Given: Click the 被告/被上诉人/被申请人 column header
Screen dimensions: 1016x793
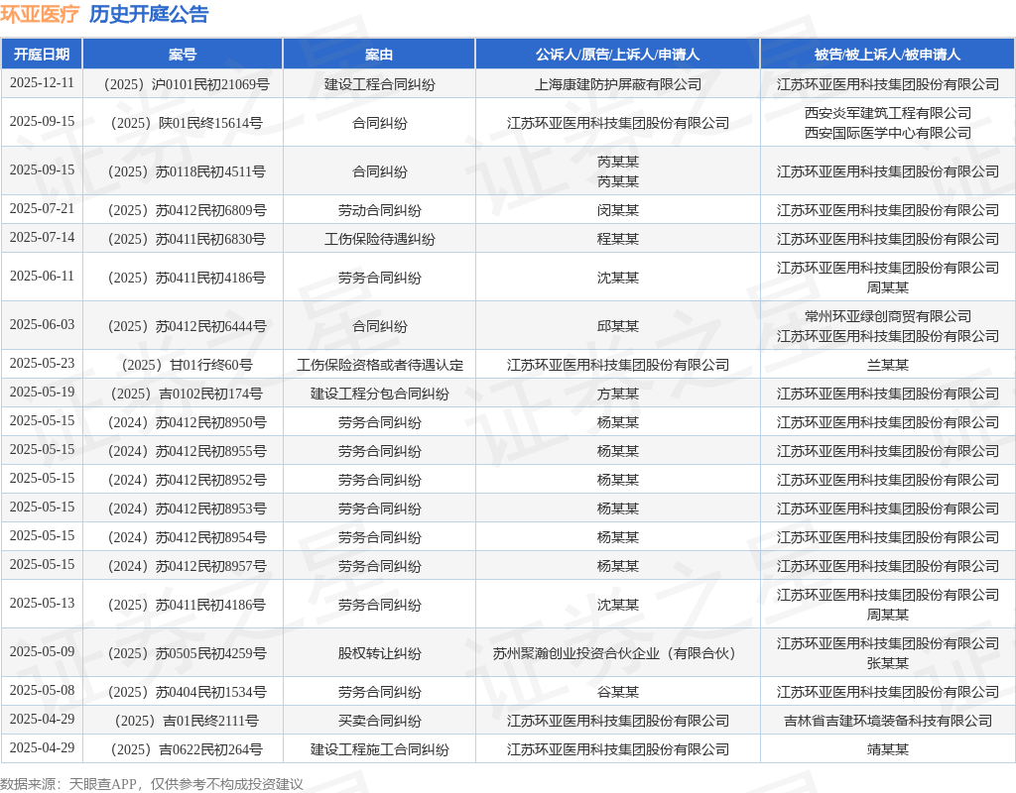Looking at the screenshot, I should tap(888, 55).
